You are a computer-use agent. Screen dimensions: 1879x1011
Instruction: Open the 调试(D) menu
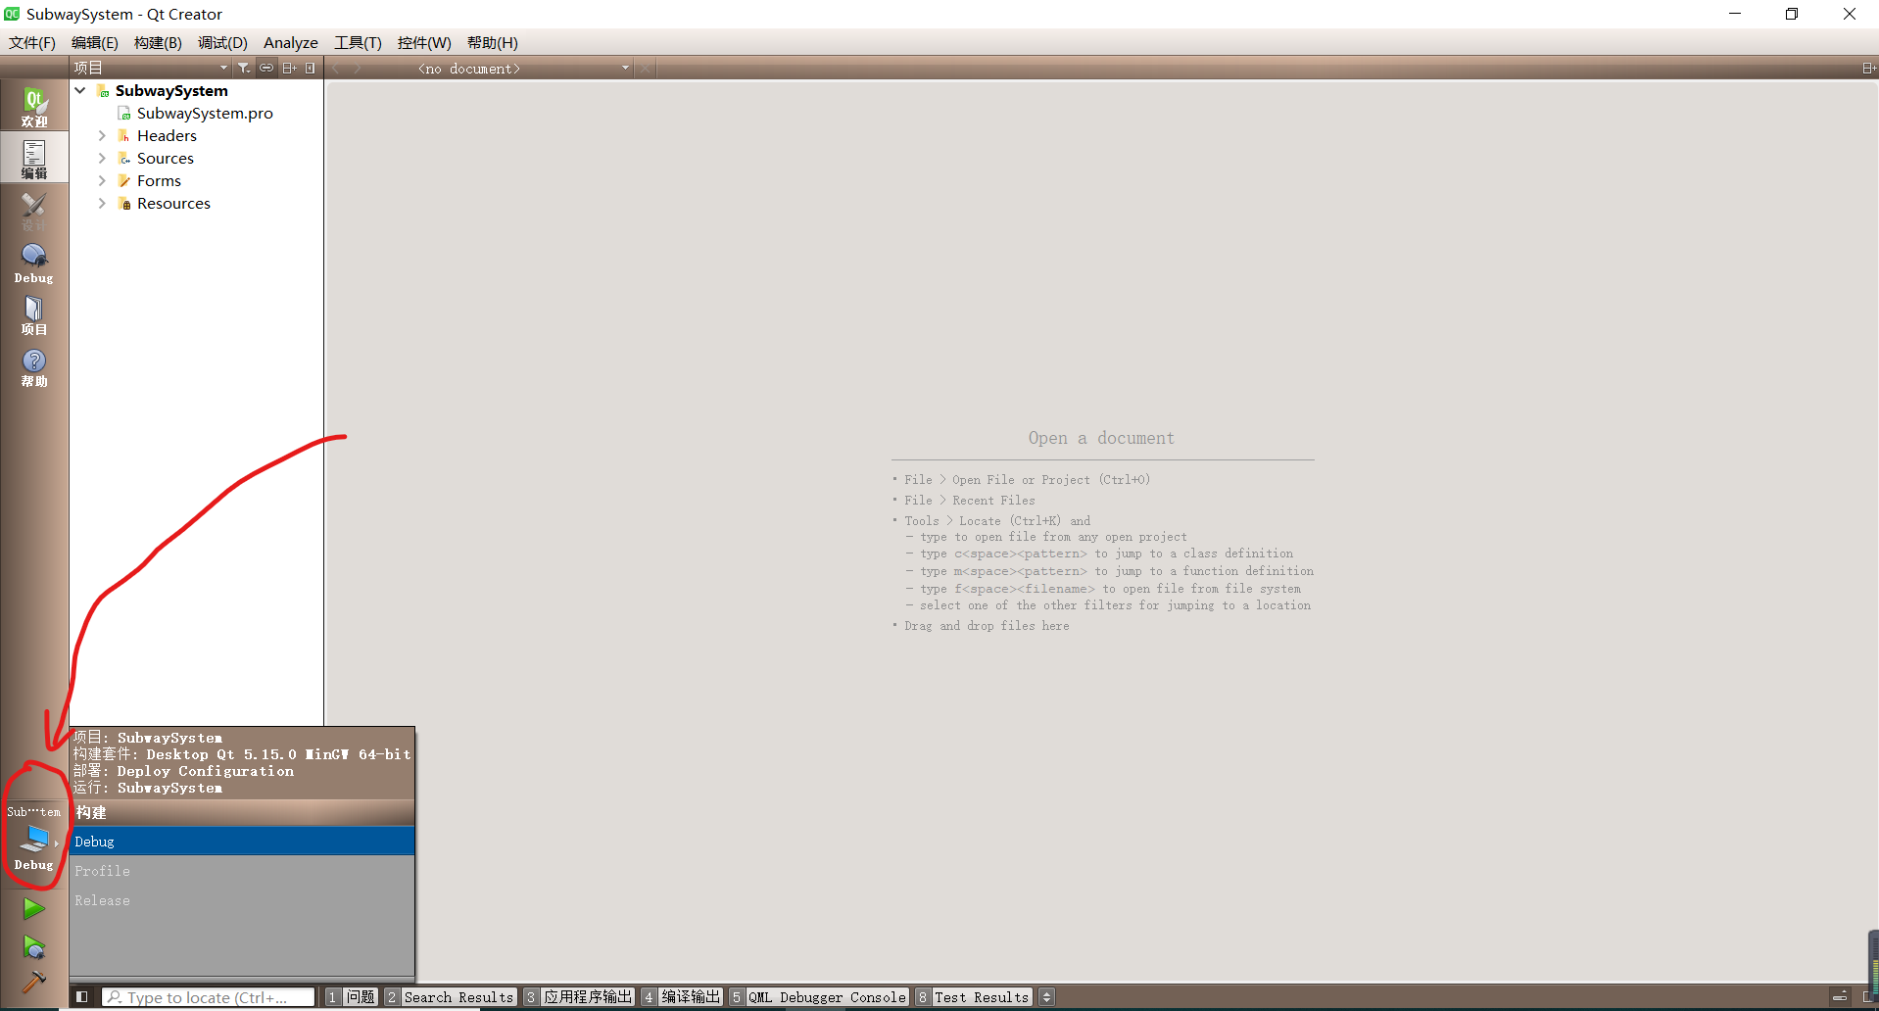click(222, 42)
